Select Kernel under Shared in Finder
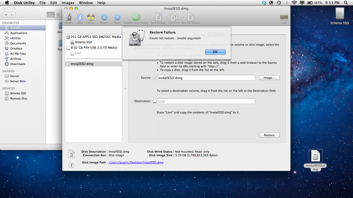353x198 pixels. (23, 76)
